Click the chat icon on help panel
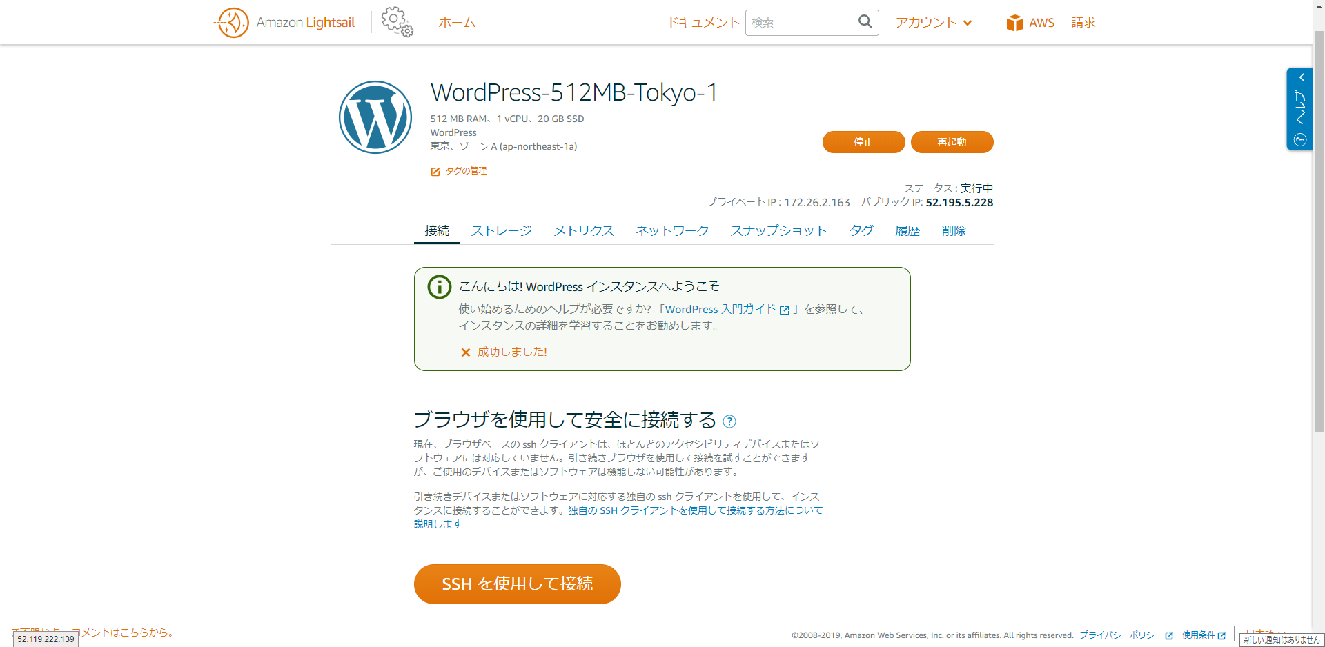 pos(1300,140)
